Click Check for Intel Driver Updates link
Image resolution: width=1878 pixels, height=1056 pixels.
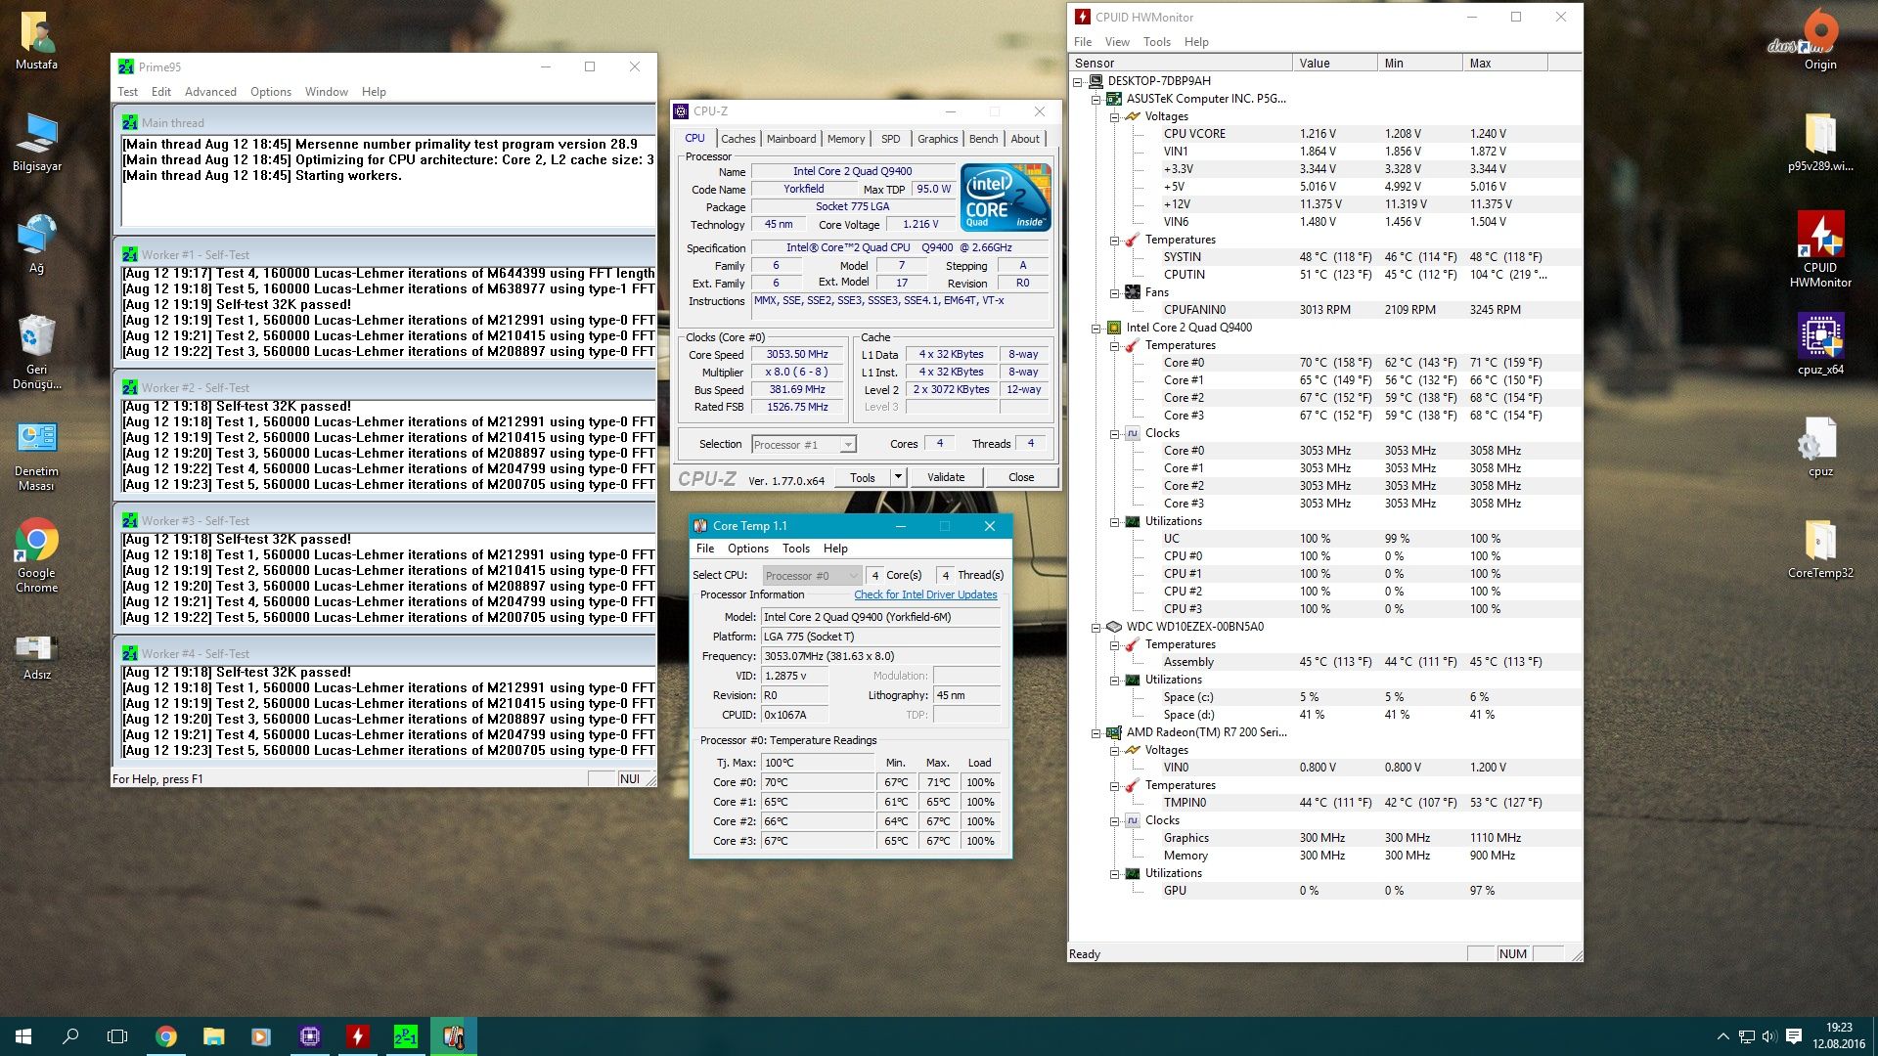(925, 594)
